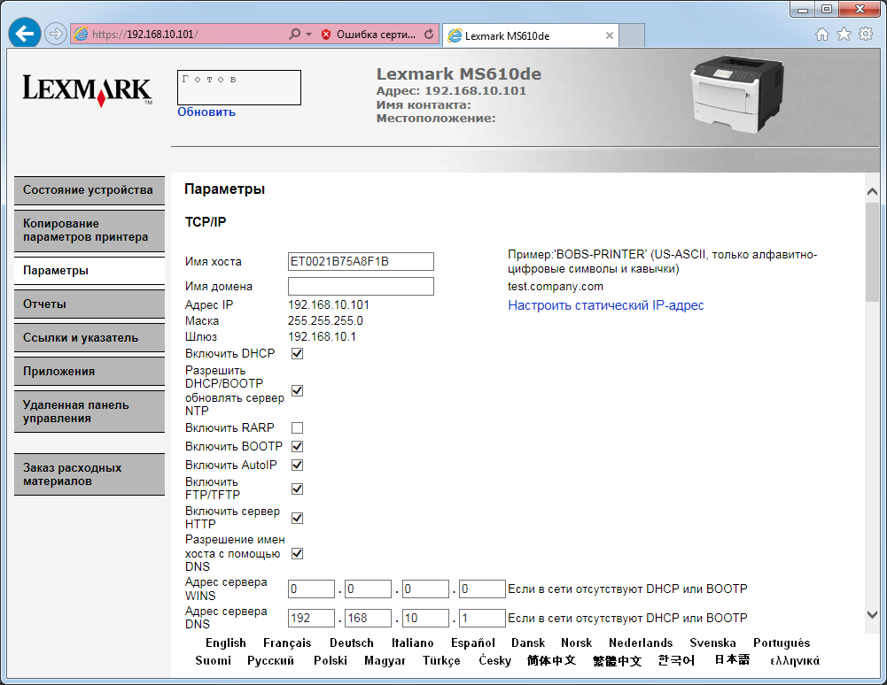Click the Обновить refresh link
The width and height of the screenshot is (887, 685).
[206, 112]
